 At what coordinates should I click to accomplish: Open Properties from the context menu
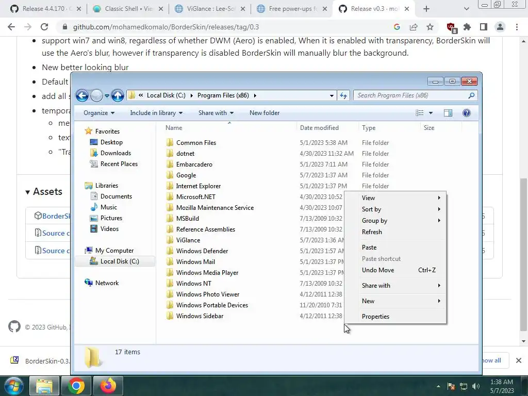[x=401, y=317]
